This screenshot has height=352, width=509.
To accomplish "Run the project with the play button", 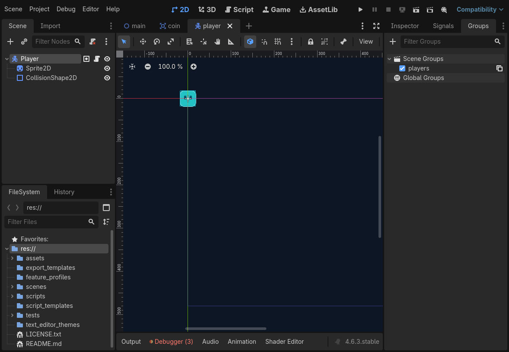I will 360,10.
